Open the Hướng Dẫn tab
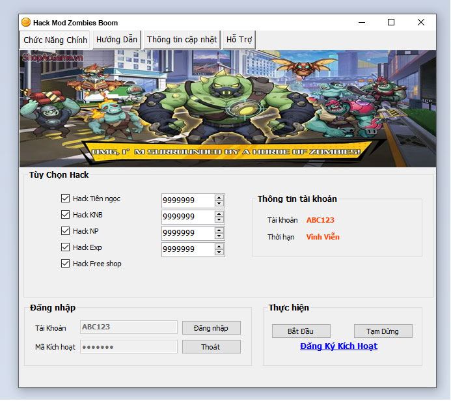The height and width of the screenshot is (401, 451). pyautogui.click(x=116, y=40)
